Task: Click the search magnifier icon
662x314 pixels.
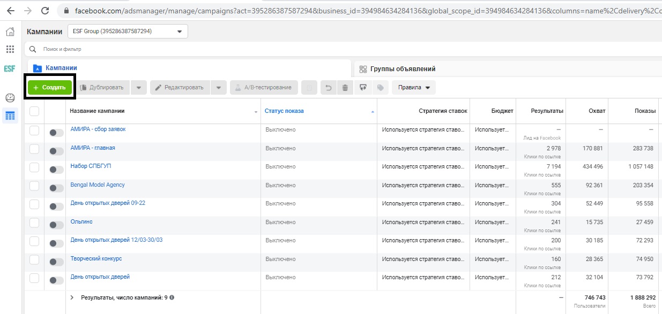Action: click(33, 49)
